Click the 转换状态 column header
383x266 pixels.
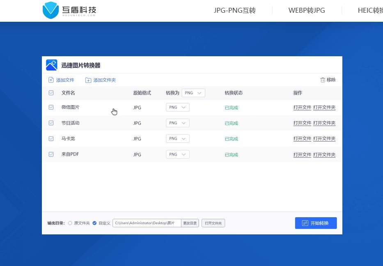pos(234,93)
